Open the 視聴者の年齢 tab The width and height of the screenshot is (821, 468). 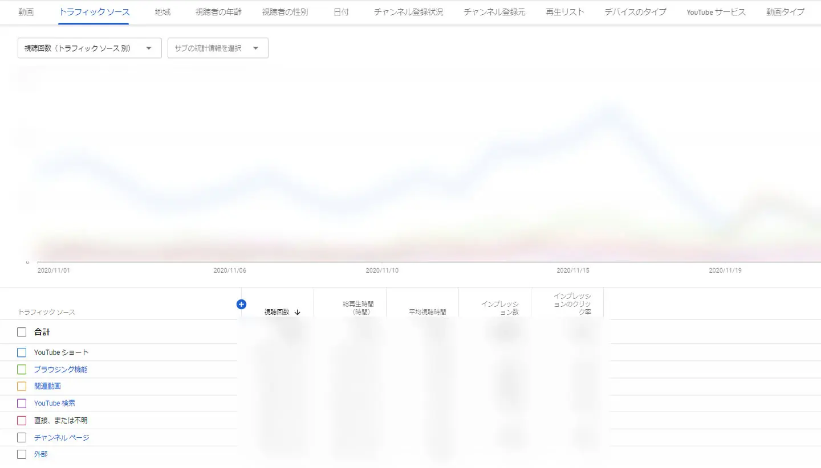pyautogui.click(x=218, y=12)
